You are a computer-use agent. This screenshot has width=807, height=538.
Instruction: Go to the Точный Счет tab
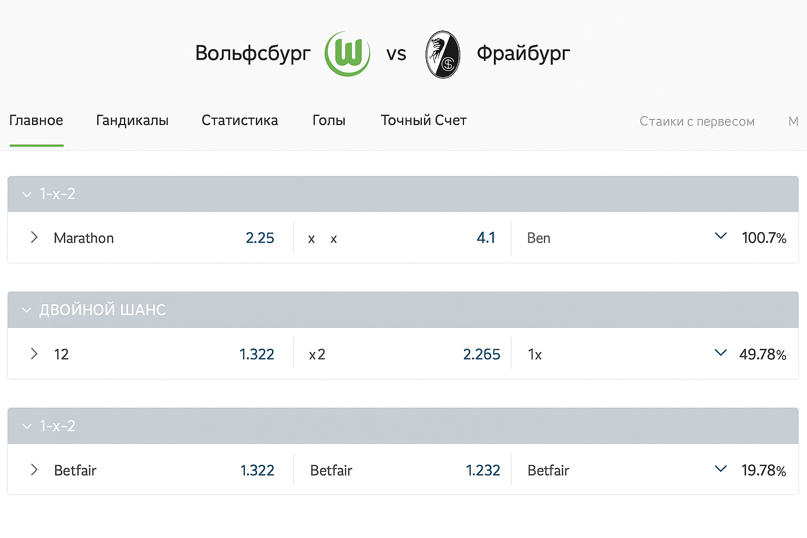pos(423,121)
